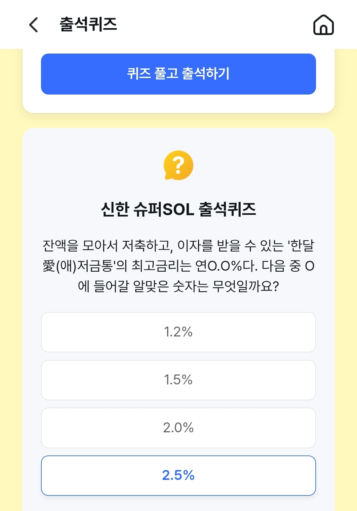Viewport: 357px width, 511px height.
Task: Click the blue 2.5% text label
Action: click(178, 475)
